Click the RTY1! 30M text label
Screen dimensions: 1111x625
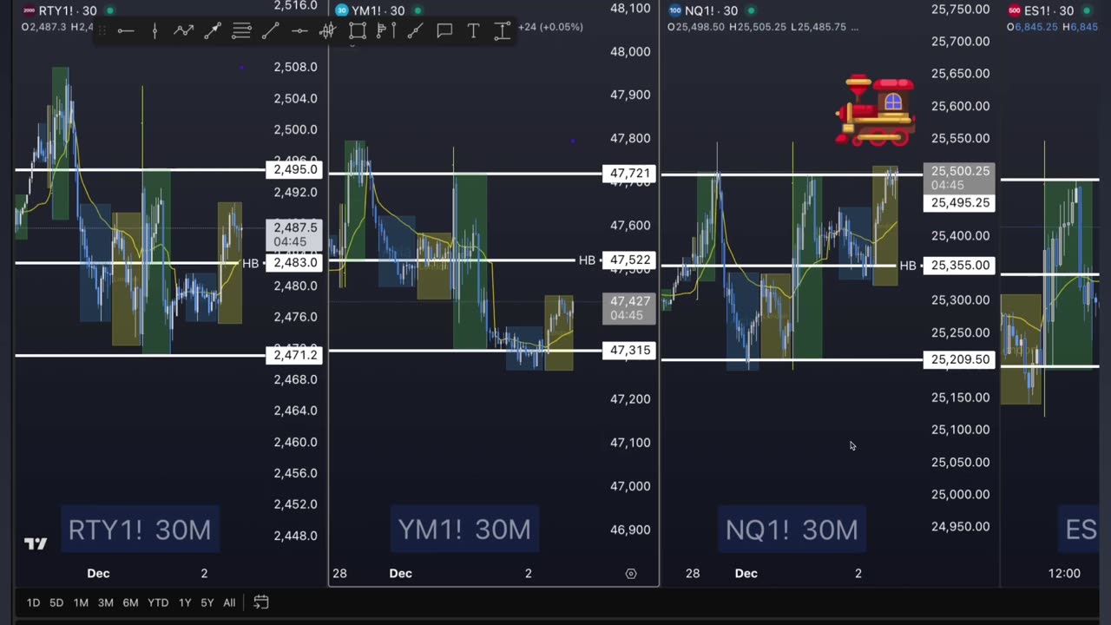140,530
